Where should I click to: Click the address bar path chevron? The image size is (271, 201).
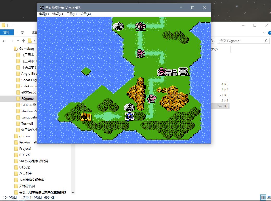(34, 41)
